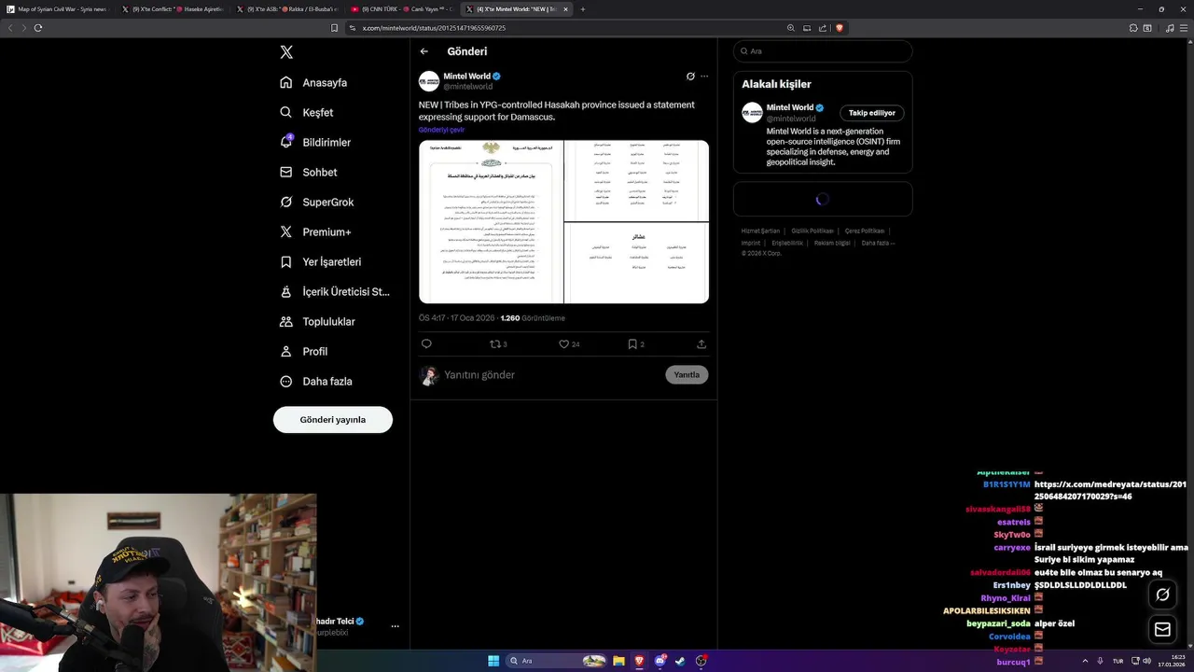Switch to X'te ASB Rakka tab
This screenshot has width=1194, height=672.
(287, 9)
